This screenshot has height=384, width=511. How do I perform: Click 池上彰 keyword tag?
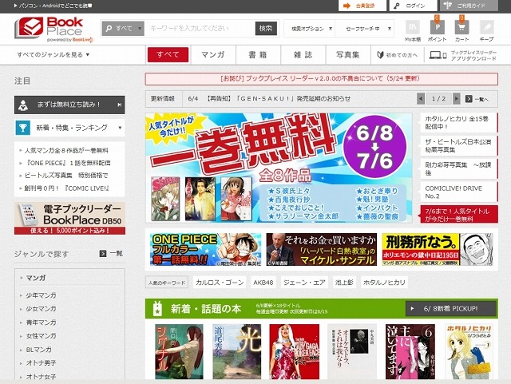point(344,283)
